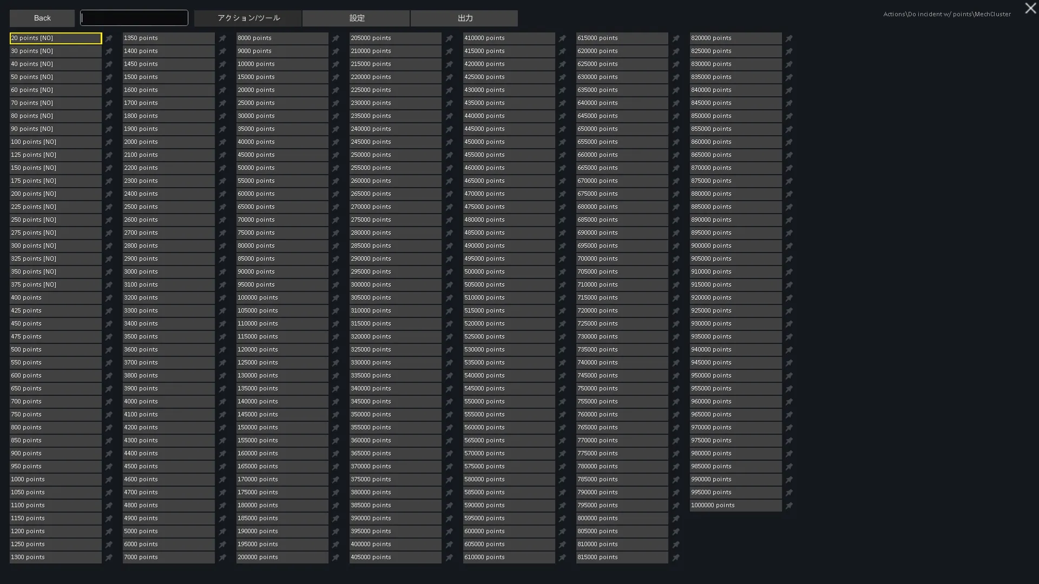This screenshot has height=584, width=1039.
Task: Click the Back button
Action: [42, 18]
